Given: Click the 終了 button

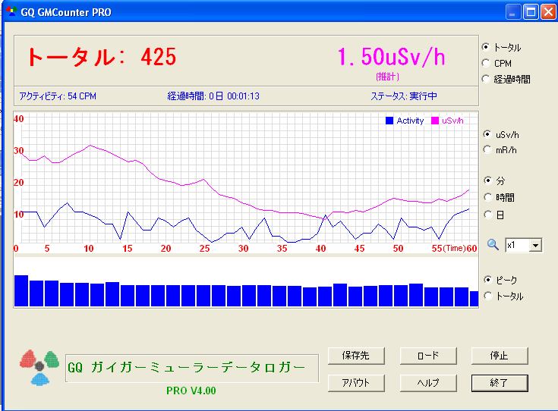Looking at the screenshot, I should 500,383.
